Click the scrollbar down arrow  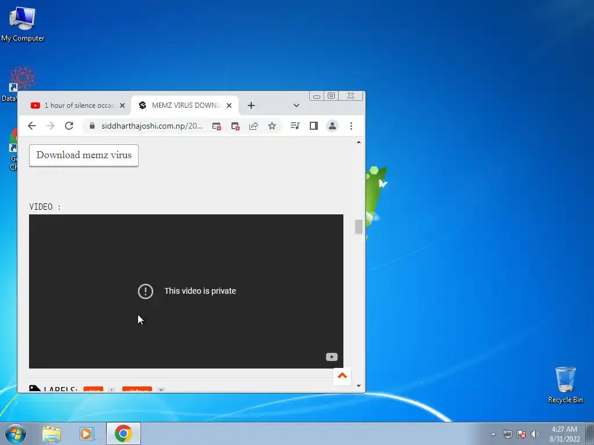click(358, 386)
